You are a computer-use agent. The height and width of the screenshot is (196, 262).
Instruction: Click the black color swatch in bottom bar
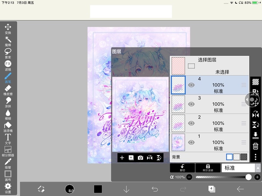98,189
